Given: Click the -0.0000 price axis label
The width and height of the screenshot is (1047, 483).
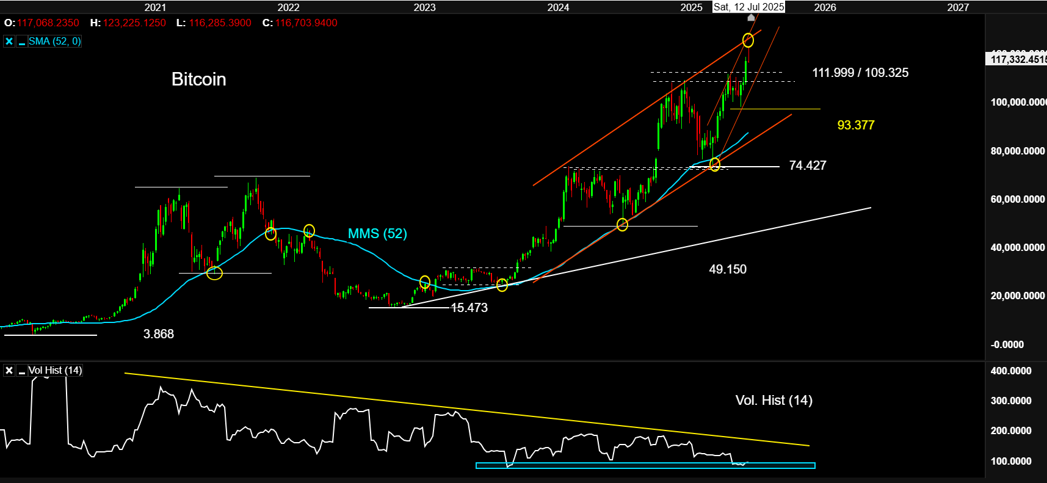Looking at the screenshot, I should click(x=1007, y=344).
